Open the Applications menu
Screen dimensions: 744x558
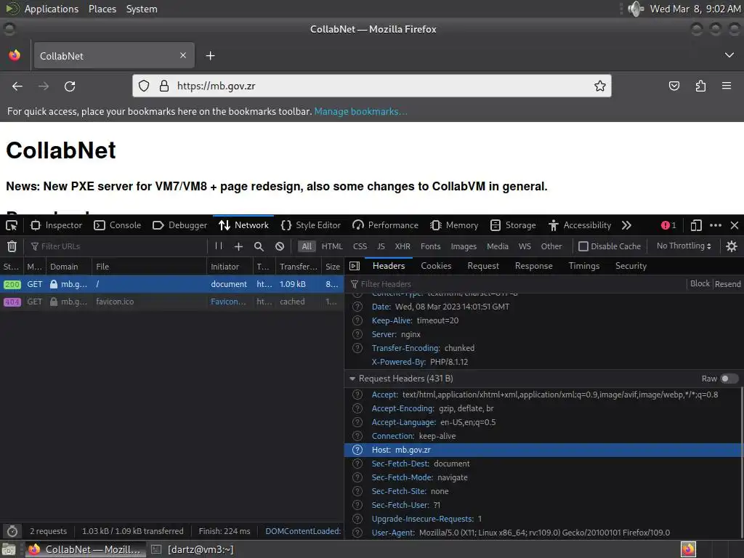click(52, 9)
